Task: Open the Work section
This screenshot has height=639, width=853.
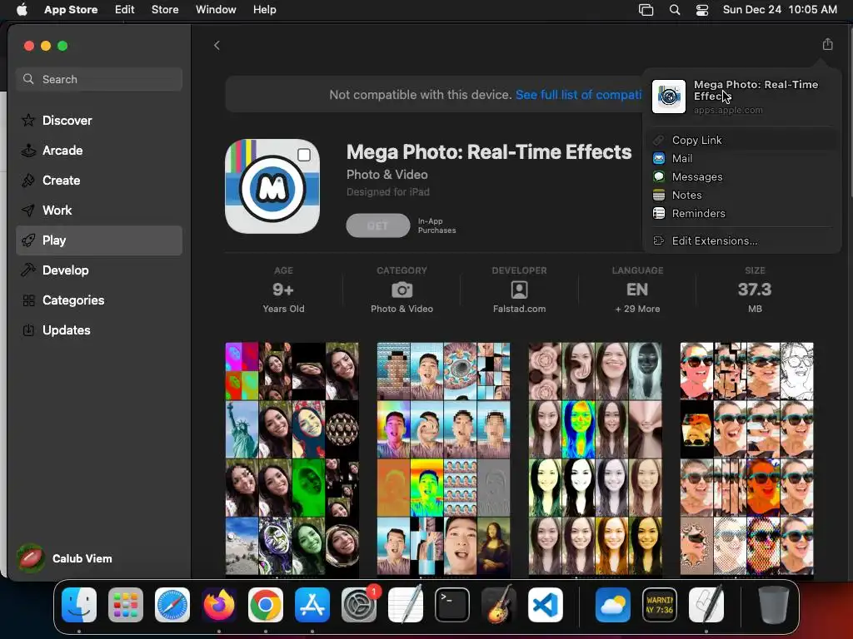Action: click(x=99, y=211)
